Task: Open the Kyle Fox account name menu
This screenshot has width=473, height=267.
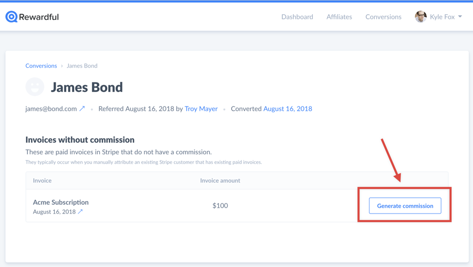Action: [x=442, y=17]
